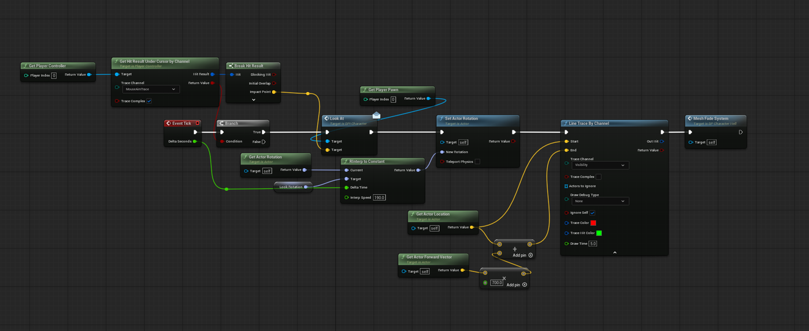The image size is (809, 331).
Task: Click End pin on Line Trace By Channel
Action: click(566, 150)
